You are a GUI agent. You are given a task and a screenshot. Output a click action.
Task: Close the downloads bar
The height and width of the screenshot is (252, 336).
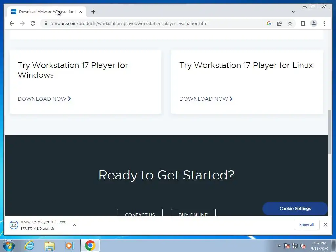click(325, 224)
